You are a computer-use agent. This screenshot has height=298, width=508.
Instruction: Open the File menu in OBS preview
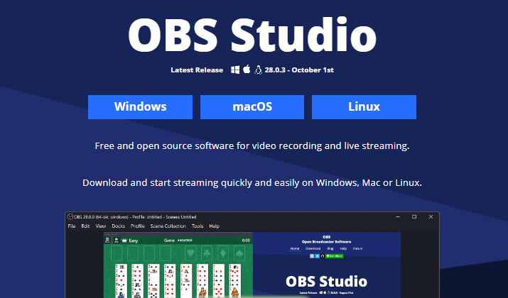click(x=72, y=226)
